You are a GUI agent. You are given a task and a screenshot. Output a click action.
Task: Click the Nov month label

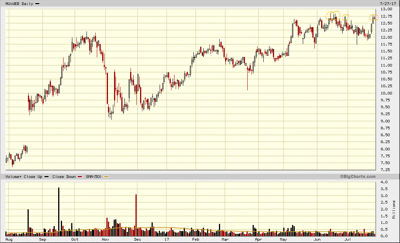click(x=105, y=240)
